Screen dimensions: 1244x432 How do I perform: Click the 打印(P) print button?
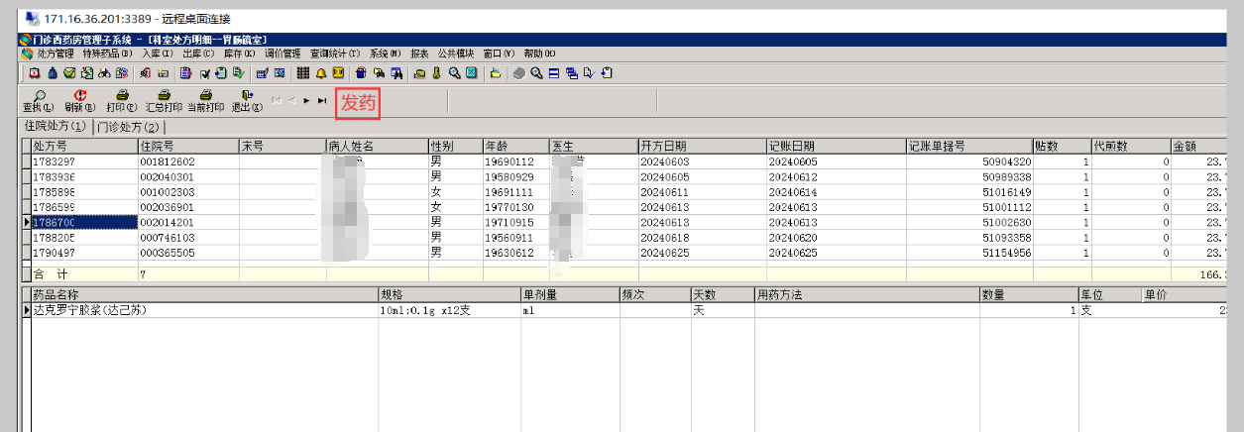coord(121,101)
